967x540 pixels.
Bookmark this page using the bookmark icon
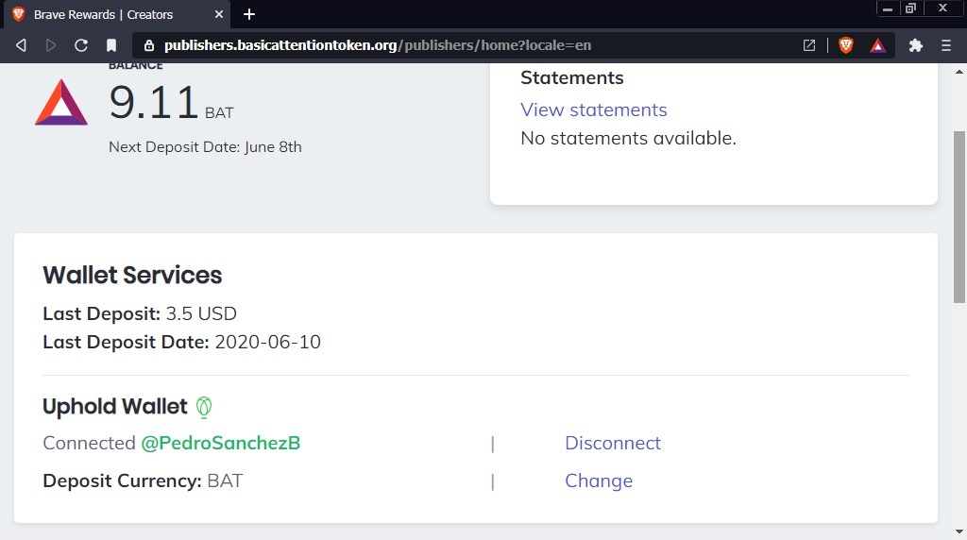pyautogui.click(x=111, y=45)
